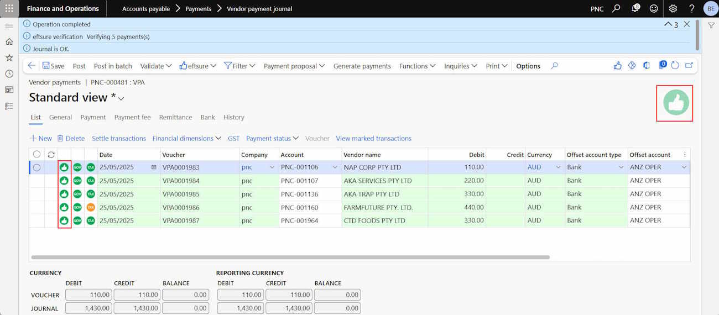
Task: Click the eftsure thumbs-up toolbar icon at right
Action: [x=618, y=66]
